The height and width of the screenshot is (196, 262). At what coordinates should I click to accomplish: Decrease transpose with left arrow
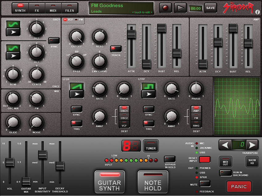[225, 145]
